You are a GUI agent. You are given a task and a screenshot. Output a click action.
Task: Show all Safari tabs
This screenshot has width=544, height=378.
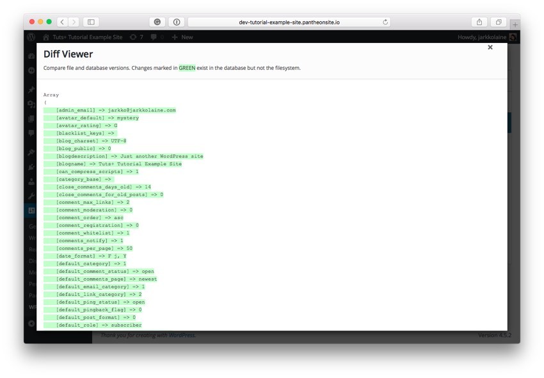pos(499,22)
